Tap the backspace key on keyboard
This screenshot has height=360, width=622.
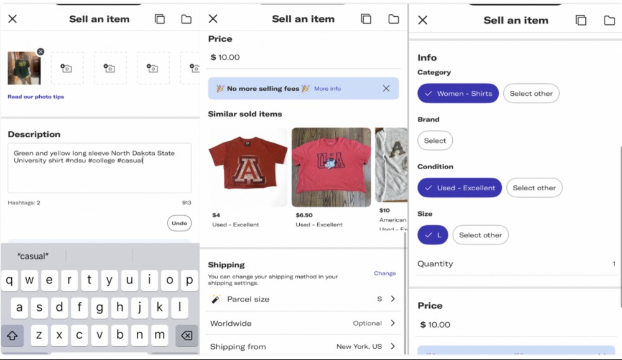click(x=187, y=335)
